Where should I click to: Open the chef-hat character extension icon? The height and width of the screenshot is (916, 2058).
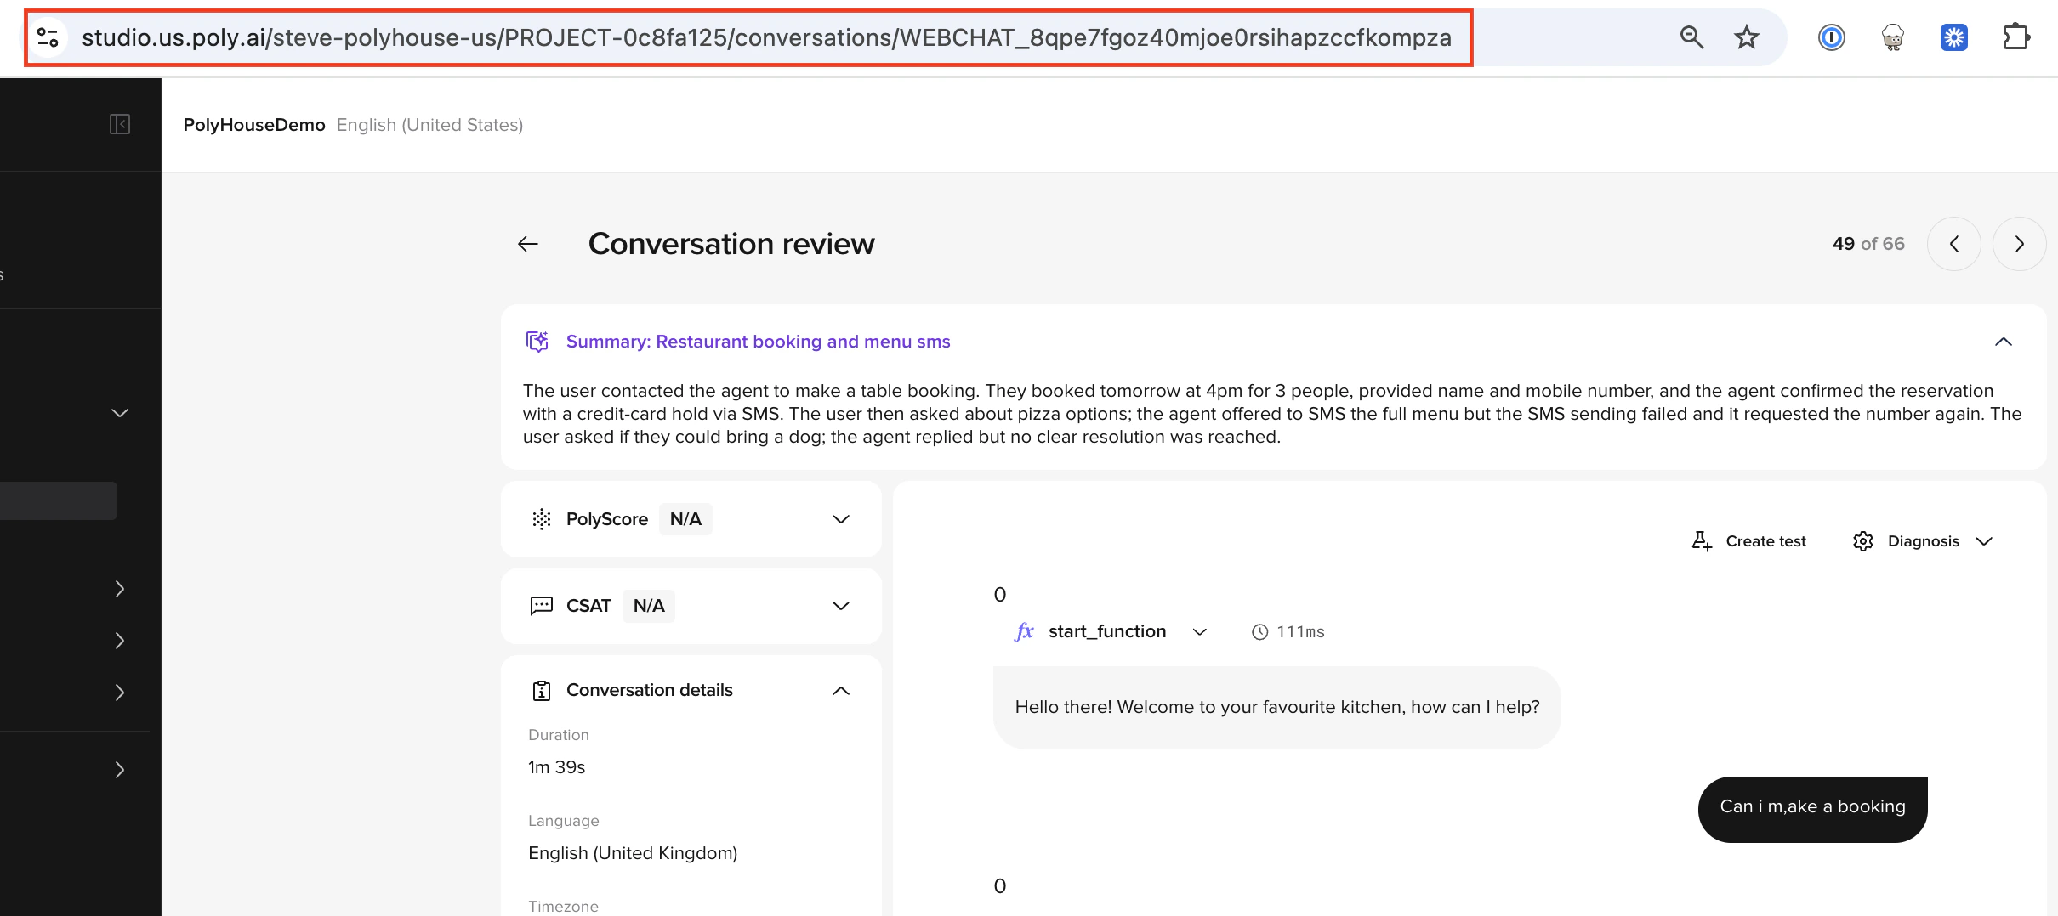coord(1892,37)
